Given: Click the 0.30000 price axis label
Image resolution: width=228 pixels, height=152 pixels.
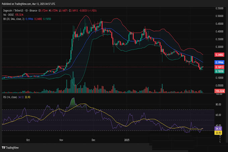Looking at the screenshot, I should pos(219,47).
